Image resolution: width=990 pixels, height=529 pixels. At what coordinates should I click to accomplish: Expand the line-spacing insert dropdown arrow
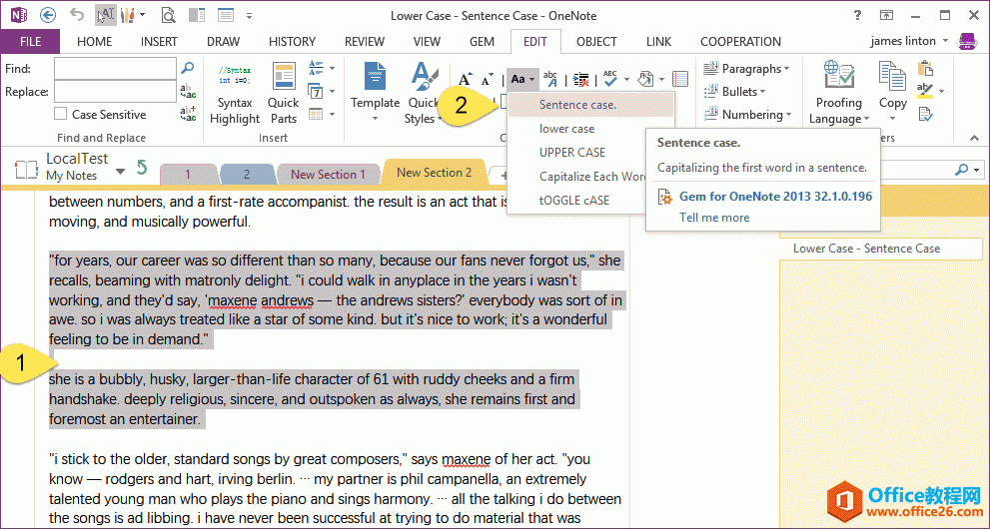[332, 68]
